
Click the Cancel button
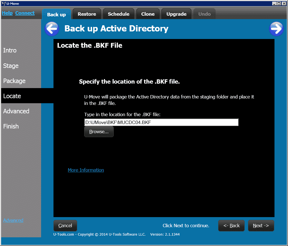65,226
